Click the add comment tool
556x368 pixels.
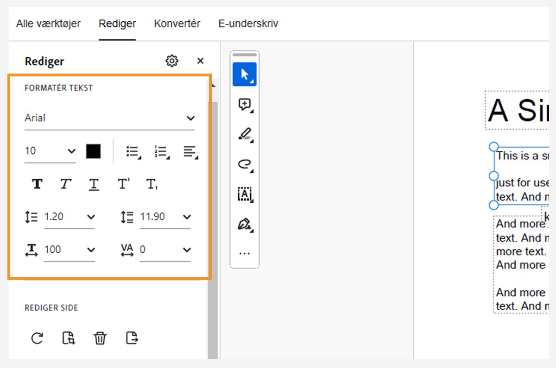244,105
